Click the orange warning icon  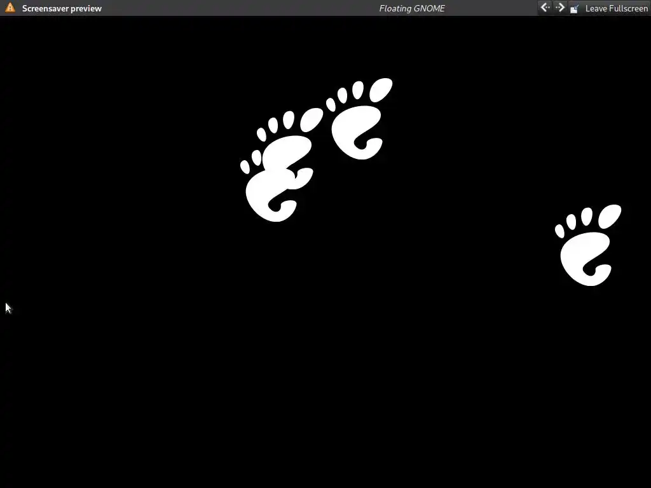coord(10,8)
